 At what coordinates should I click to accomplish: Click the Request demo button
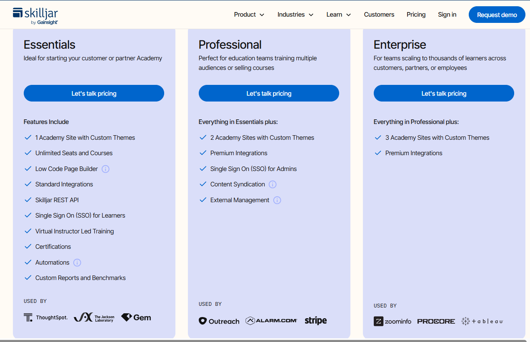[497, 14]
